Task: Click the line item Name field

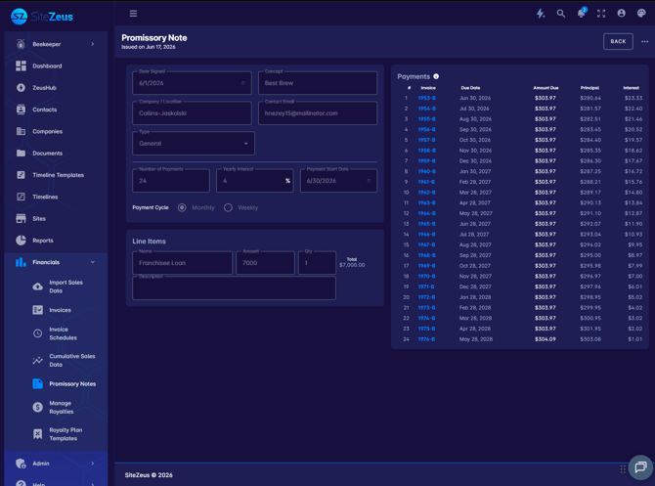Action: pos(182,263)
